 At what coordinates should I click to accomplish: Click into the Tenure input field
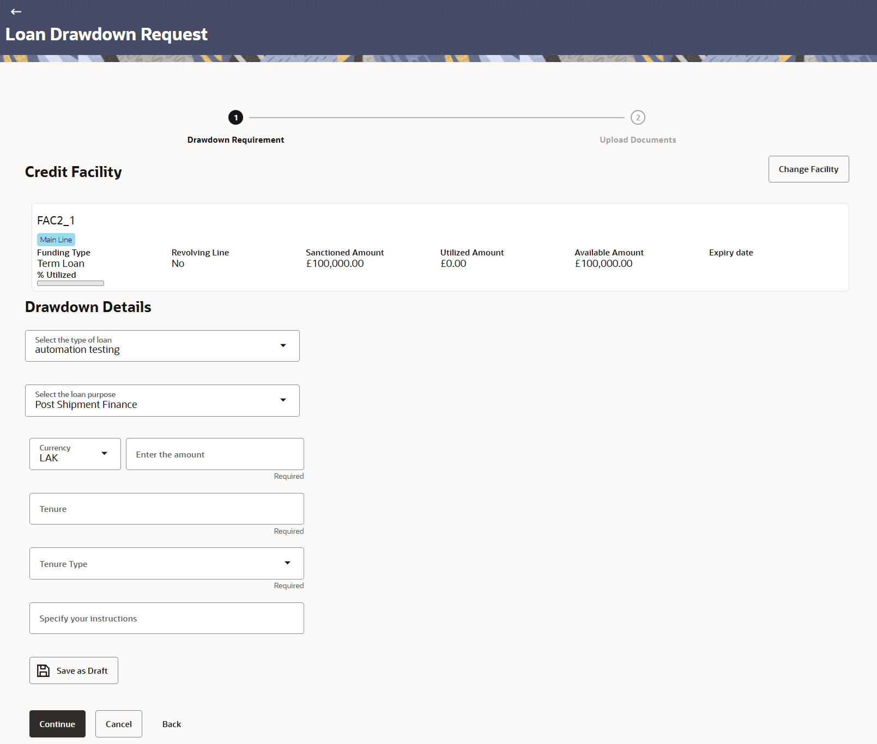(x=167, y=509)
